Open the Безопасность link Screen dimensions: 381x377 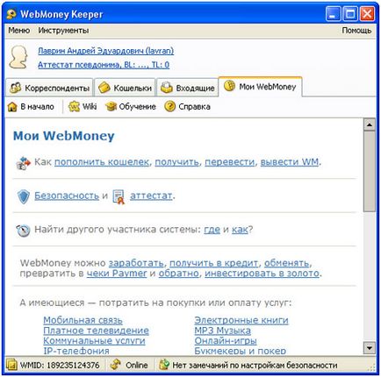tap(67, 196)
